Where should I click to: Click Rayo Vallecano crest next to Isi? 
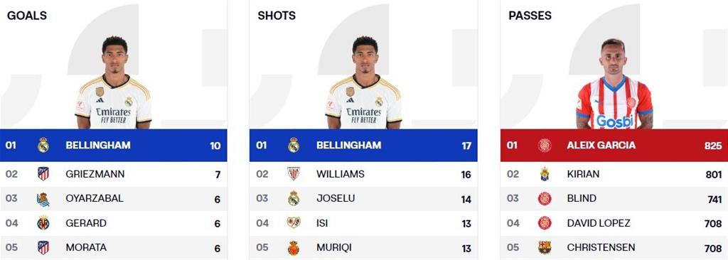tap(294, 223)
